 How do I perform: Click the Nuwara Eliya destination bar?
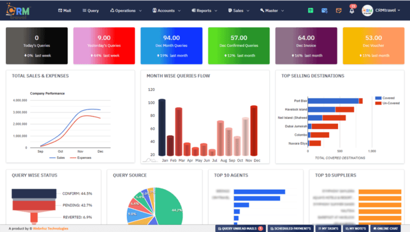point(315,143)
